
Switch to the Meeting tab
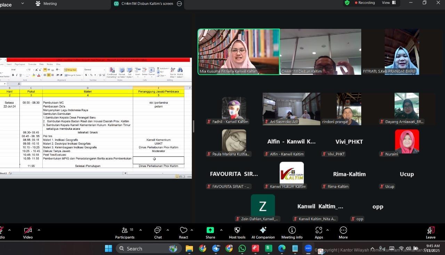(x=46, y=3)
